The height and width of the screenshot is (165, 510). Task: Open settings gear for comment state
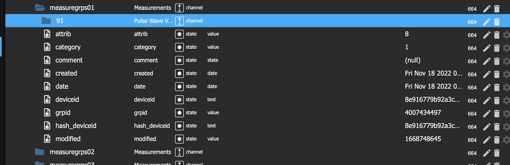click(x=506, y=61)
